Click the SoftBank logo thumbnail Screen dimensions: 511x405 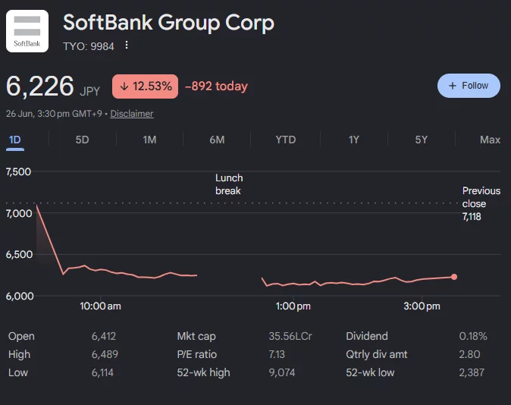[x=27, y=31]
